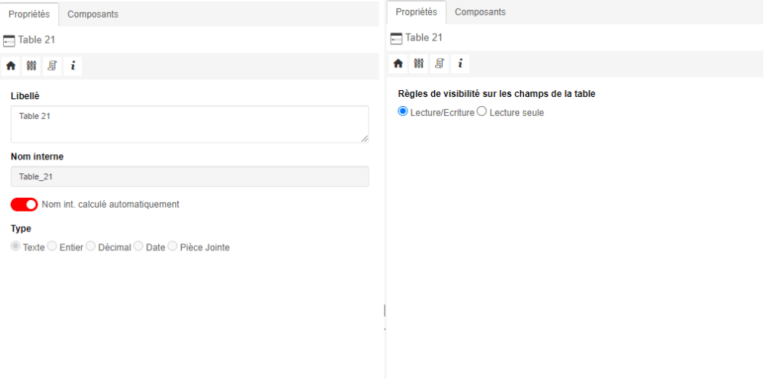Click the home icon above the Libellé field
The height and width of the screenshot is (384, 783).
(11, 66)
